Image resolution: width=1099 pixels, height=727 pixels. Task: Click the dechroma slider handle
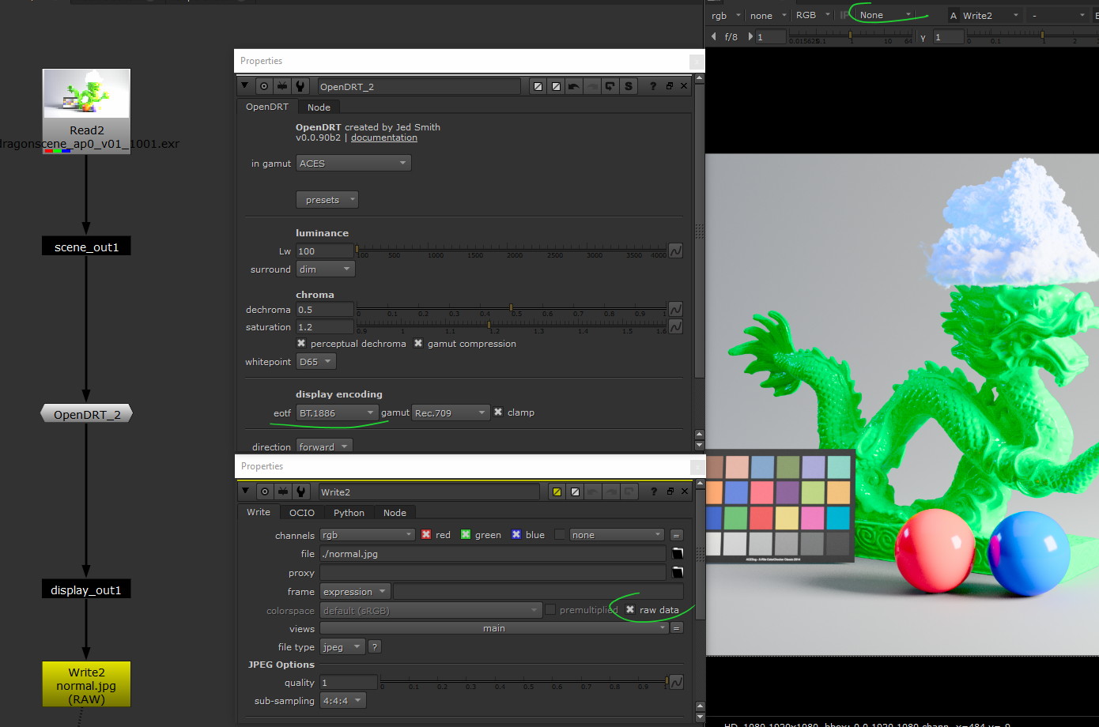511,307
